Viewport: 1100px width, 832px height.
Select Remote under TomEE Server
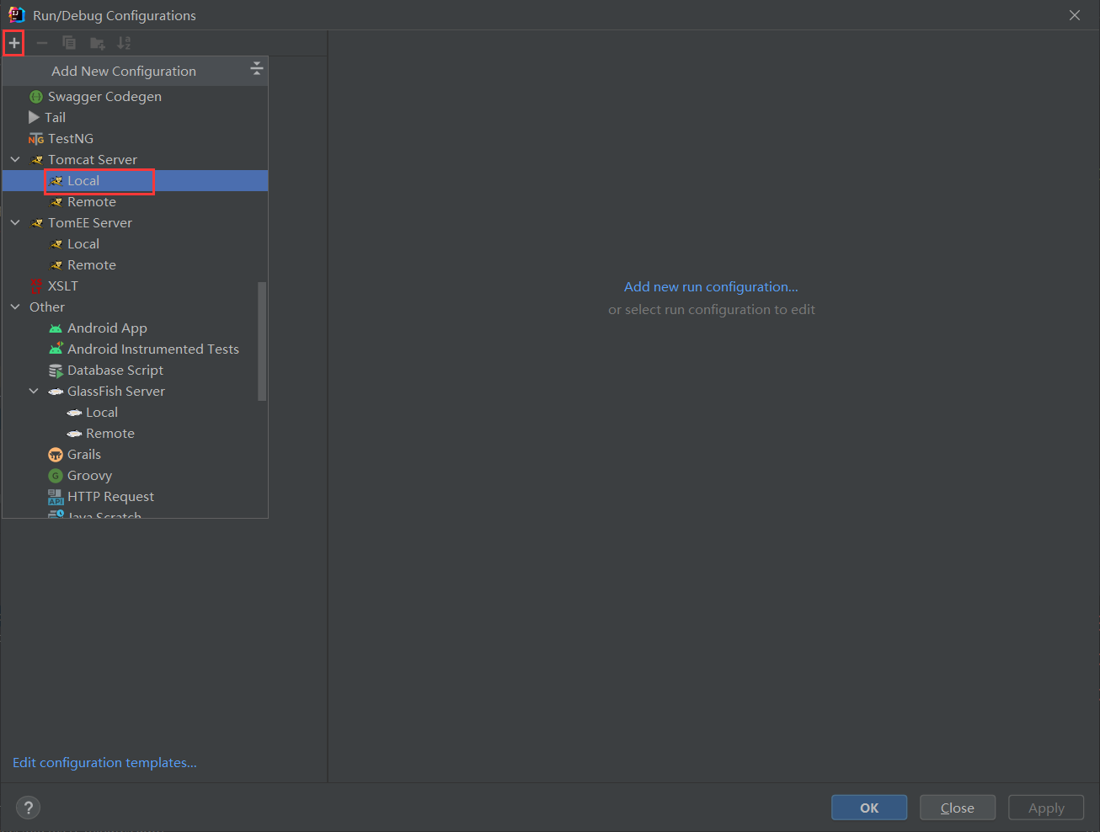coord(91,265)
